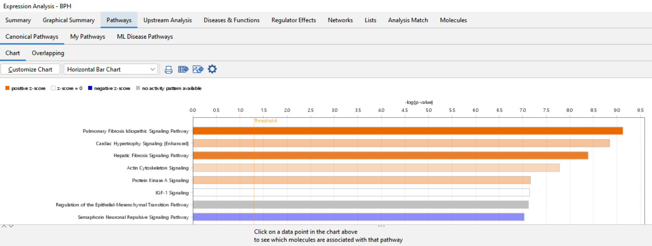Open the Diseases & Functions tab
The width and height of the screenshot is (652, 246).
(232, 20)
